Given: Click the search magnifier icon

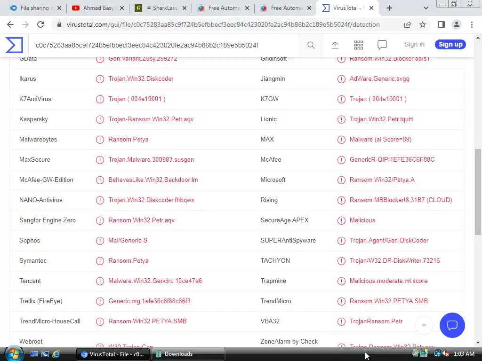Looking at the screenshot, I should coord(311,45).
